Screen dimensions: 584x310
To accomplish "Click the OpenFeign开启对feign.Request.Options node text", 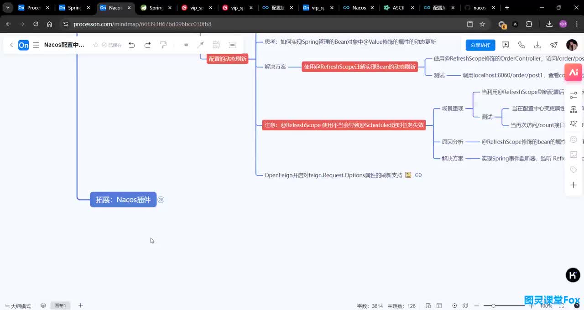I will pos(334,175).
